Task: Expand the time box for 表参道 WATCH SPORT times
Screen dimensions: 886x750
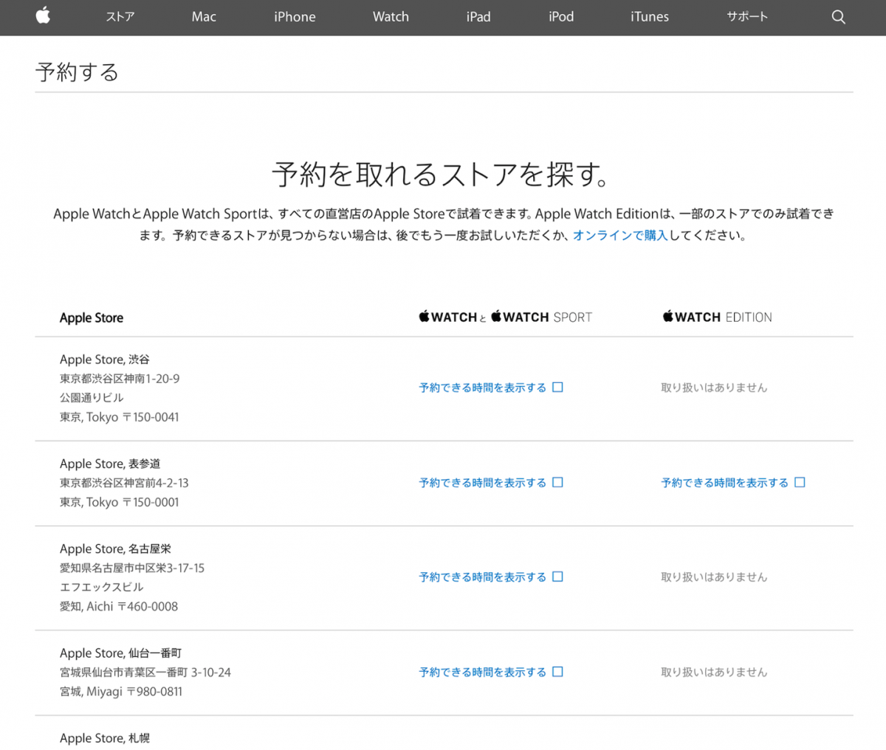Action: [559, 482]
